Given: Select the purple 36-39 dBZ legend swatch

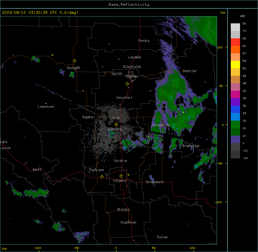Looking at the screenshot, I should click(x=235, y=102).
